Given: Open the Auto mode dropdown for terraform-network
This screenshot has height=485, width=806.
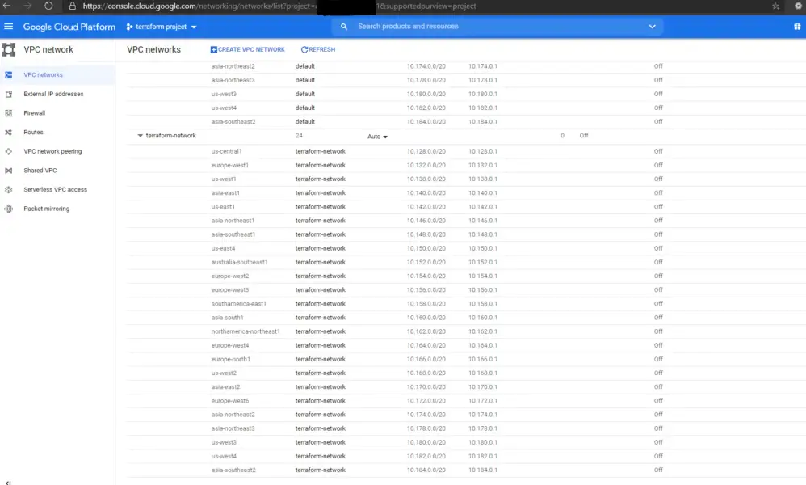Looking at the screenshot, I should pyautogui.click(x=377, y=137).
